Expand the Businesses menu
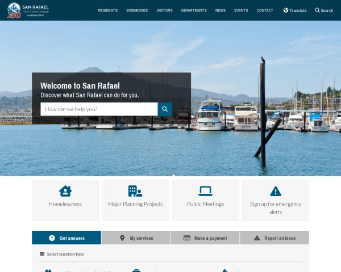 click(137, 10)
